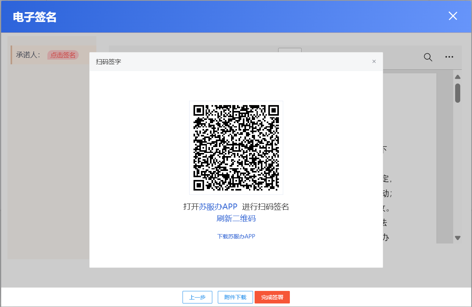Select the 承诺人 label text
472x307 pixels.
[x=28, y=55]
